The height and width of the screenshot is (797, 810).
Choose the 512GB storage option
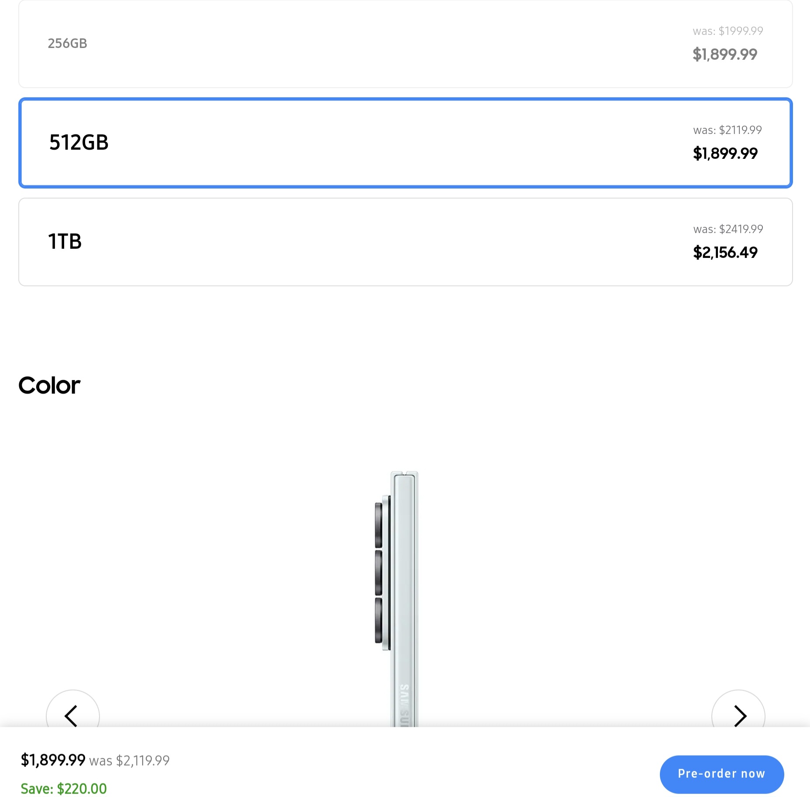(x=405, y=143)
